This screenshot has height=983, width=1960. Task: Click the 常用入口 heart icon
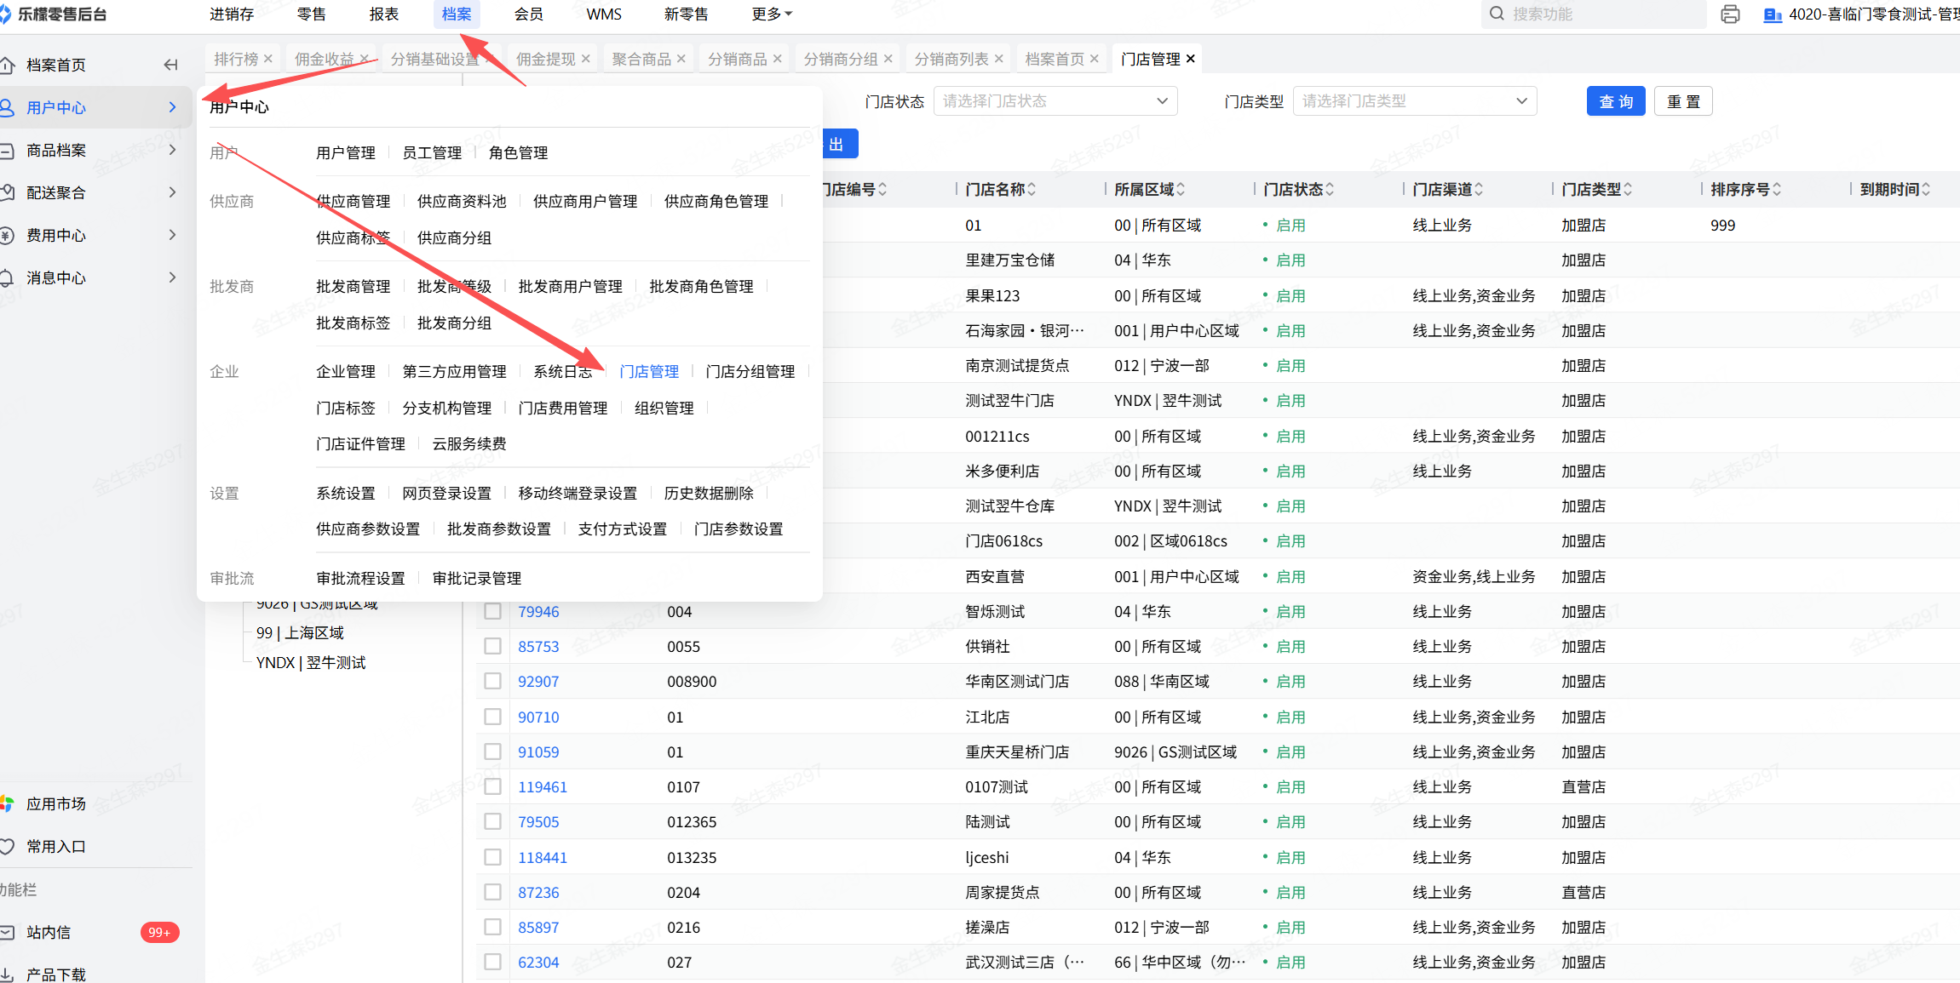pos(7,846)
